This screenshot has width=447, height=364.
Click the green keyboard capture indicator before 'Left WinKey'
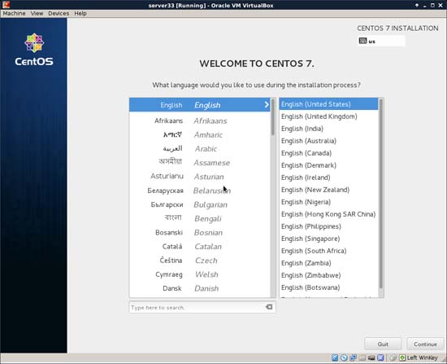402,357
